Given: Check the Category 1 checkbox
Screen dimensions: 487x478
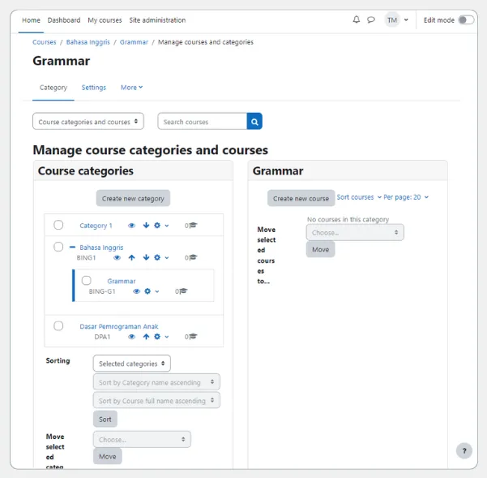Looking at the screenshot, I should (58, 225).
